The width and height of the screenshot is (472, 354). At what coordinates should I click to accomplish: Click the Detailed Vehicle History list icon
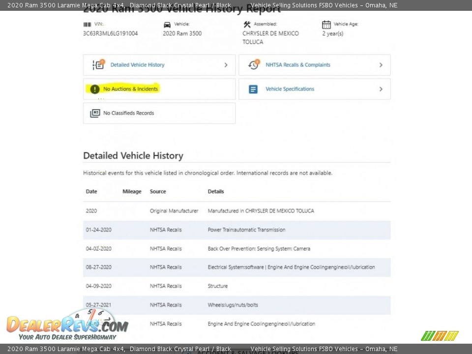point(98,64)
